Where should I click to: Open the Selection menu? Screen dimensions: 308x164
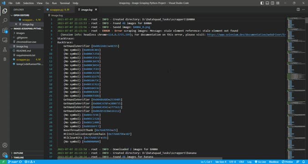click(x=28, y=3)
